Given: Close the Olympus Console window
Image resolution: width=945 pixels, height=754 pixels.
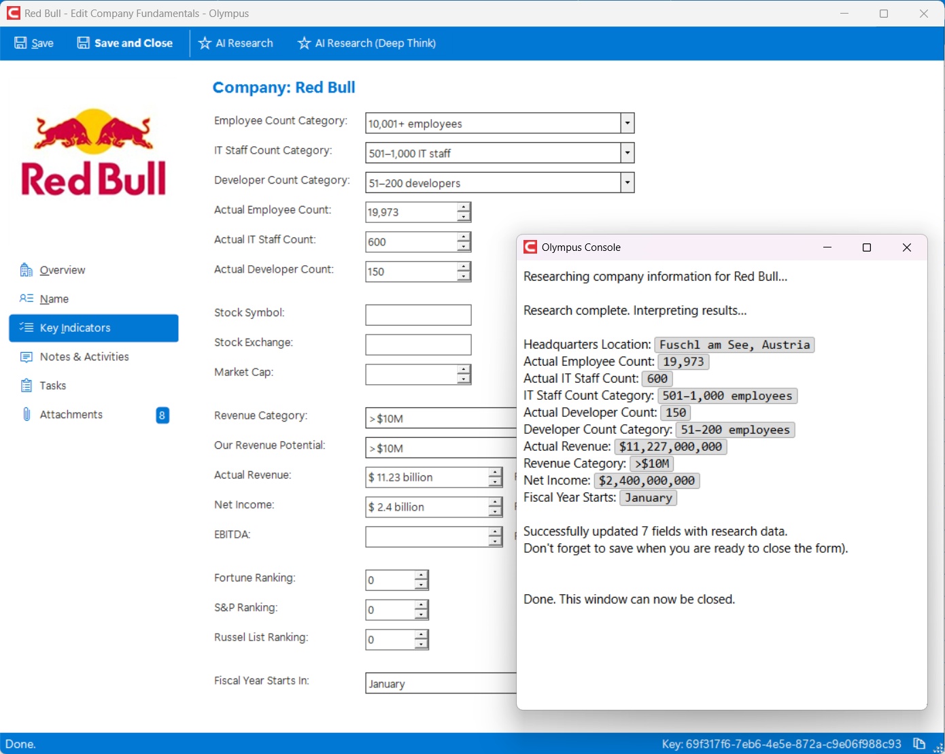Looking at the screenshot, I should 906,247.
